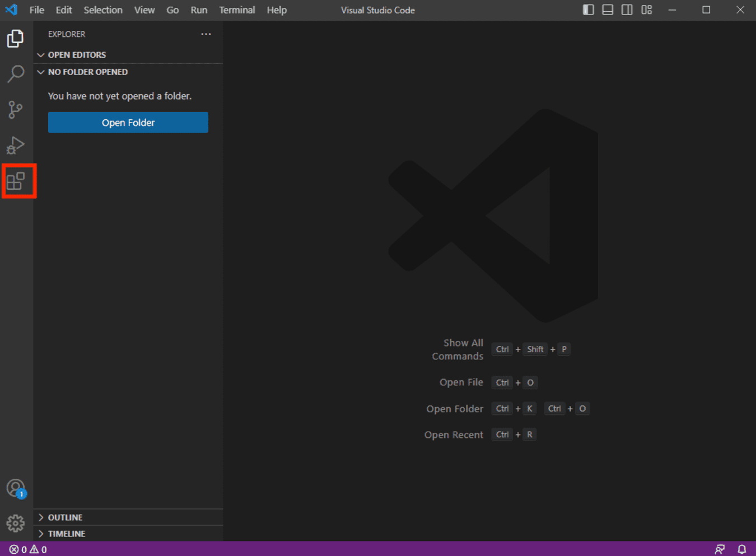Open notifications bell in status bar

(x=742, y=549)
